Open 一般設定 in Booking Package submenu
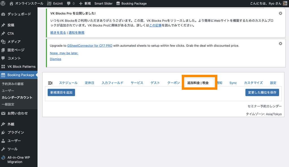The width and height of the screenshot is (289, 167). coord(8,104)
